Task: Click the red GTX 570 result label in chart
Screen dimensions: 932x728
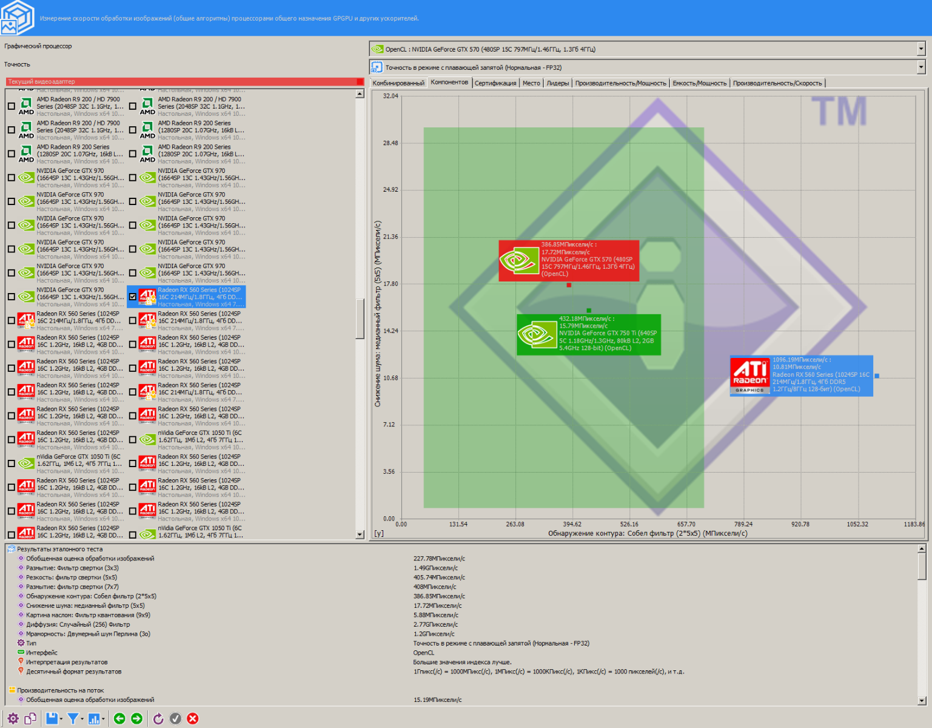Action: (x=568, y=260)
